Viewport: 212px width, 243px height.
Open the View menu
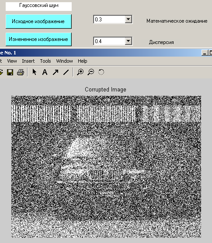[12, 61]
